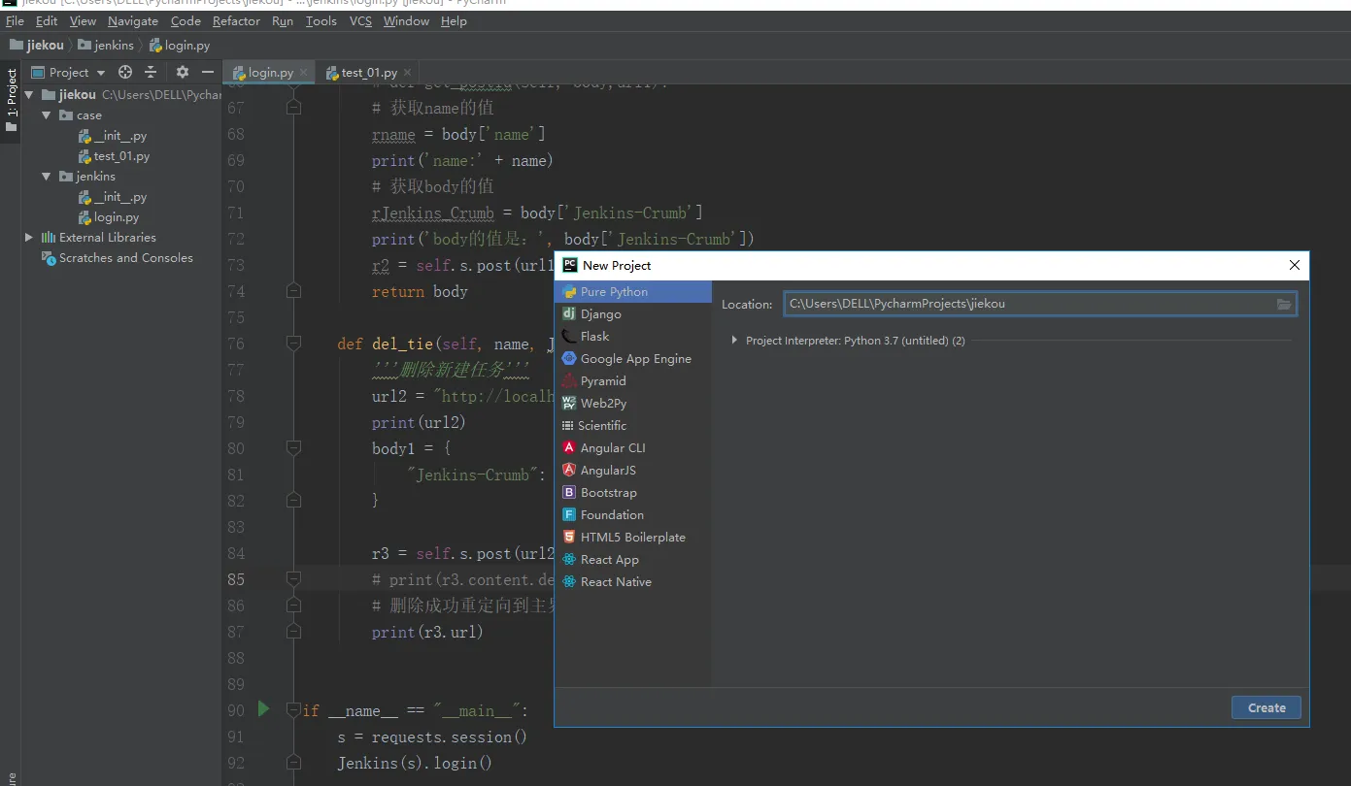
Task: Choose Django project type
Action: 632,314
